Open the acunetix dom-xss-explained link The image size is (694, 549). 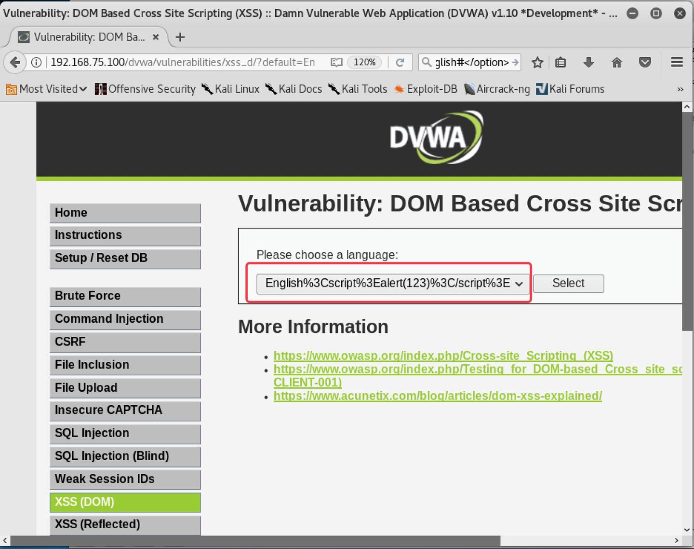(x=438, y=396)
